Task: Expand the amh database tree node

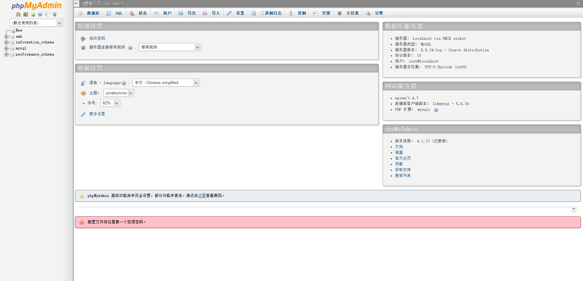Action: [x=6, y=37]
